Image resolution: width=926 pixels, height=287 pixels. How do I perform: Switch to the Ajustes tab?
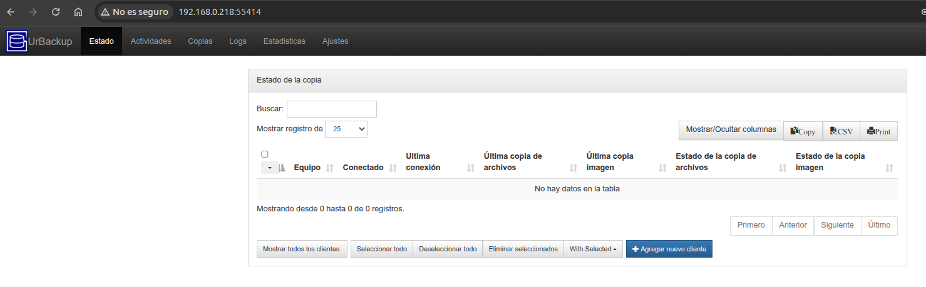pyautogui.click(x=335, y=41)
